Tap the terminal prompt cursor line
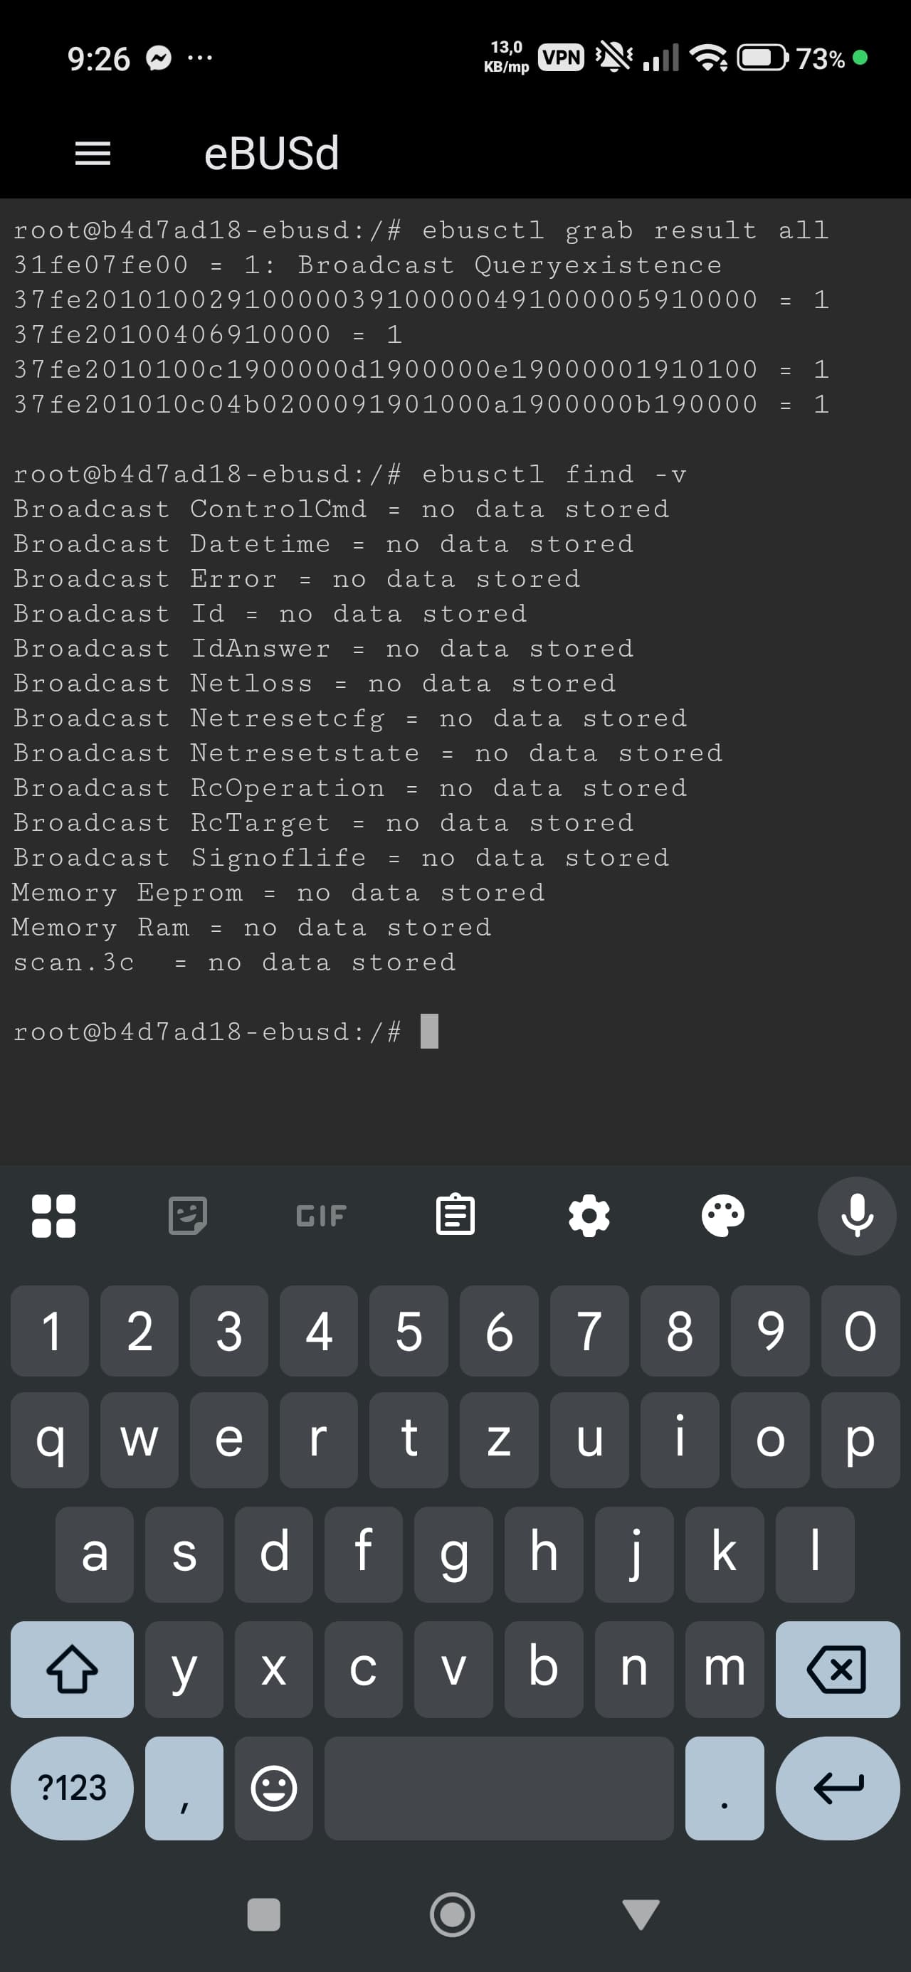Screen dimensions: 911x1972 [x=429, y=1031]
